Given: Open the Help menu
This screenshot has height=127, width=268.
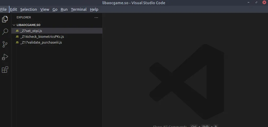Looking at the screenshot, I should [x=94, y=9].
